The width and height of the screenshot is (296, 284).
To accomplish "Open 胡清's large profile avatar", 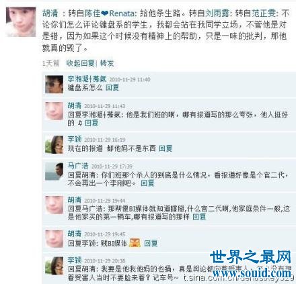I will 21,21.
